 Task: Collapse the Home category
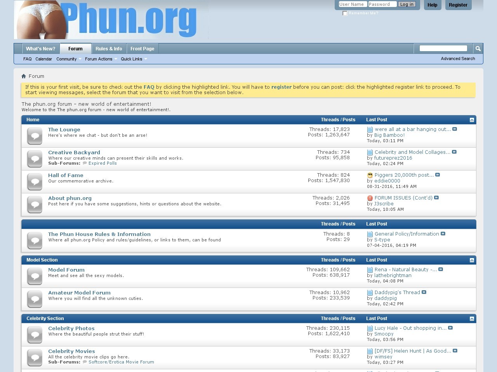click(472, 120)
